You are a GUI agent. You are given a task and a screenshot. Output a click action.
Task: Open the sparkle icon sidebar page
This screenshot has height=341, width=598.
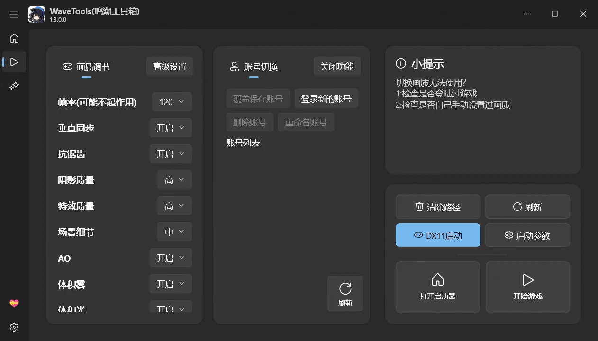click(14, 86)
